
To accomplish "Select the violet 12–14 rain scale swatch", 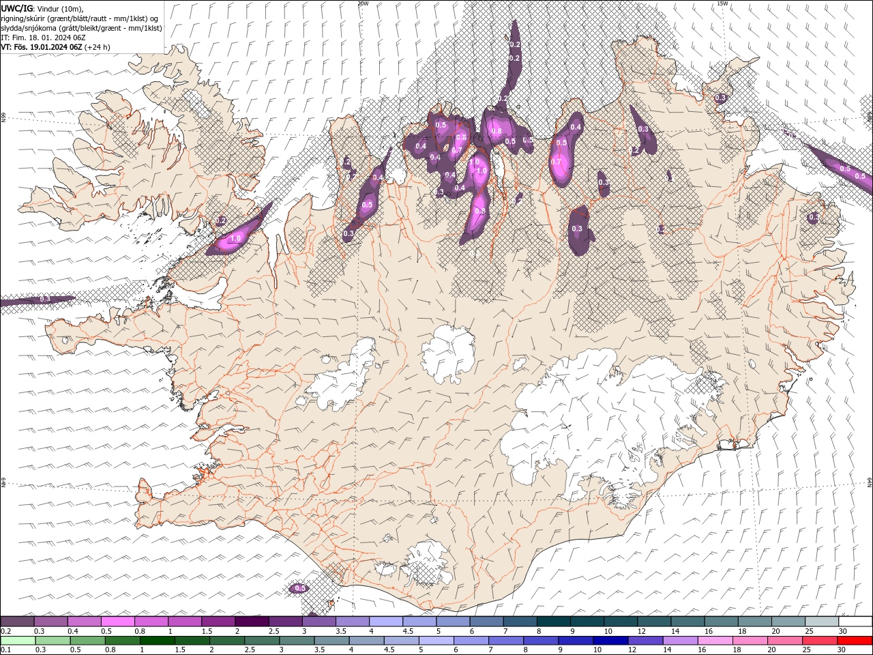I will pyautogui.click(x=645, y=641).
